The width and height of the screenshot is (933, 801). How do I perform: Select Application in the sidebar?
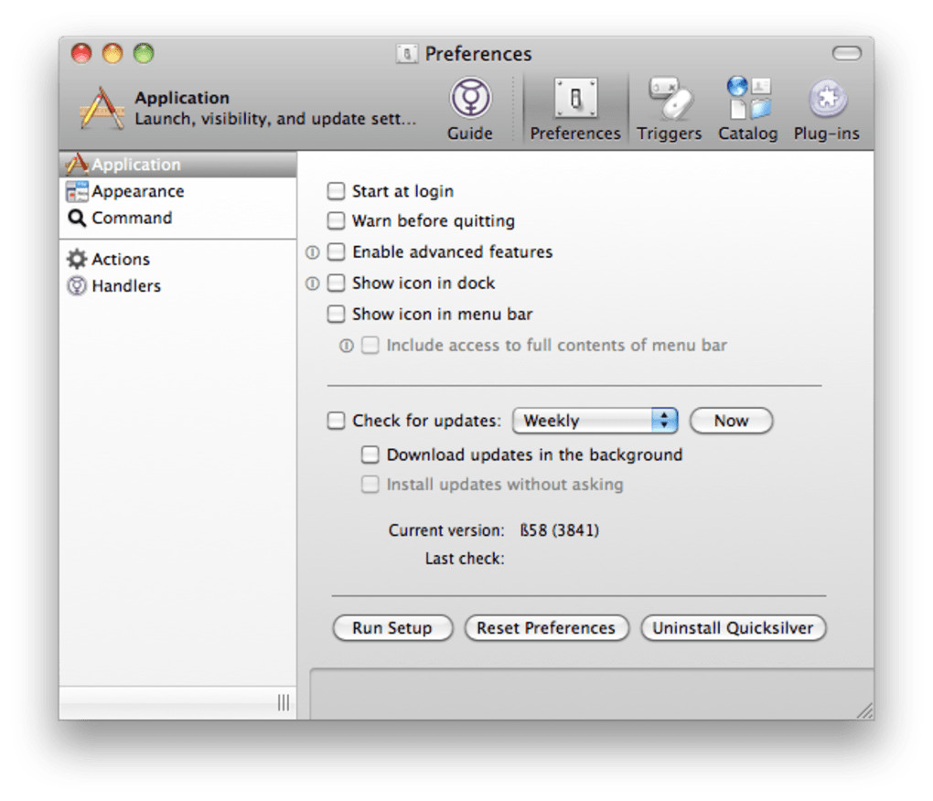pyautogui.click(x=178, y=164)
